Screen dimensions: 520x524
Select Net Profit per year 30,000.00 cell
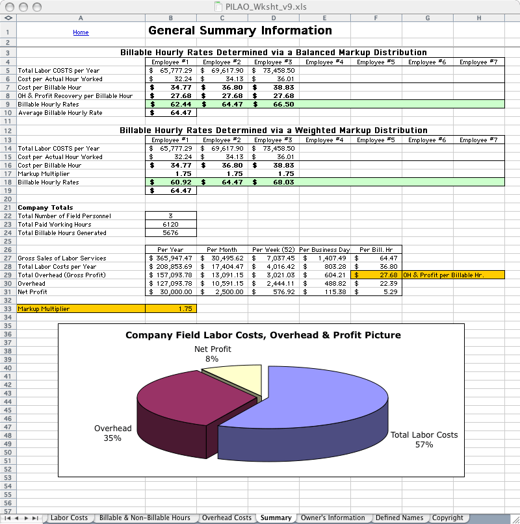(x=171, y=292)
